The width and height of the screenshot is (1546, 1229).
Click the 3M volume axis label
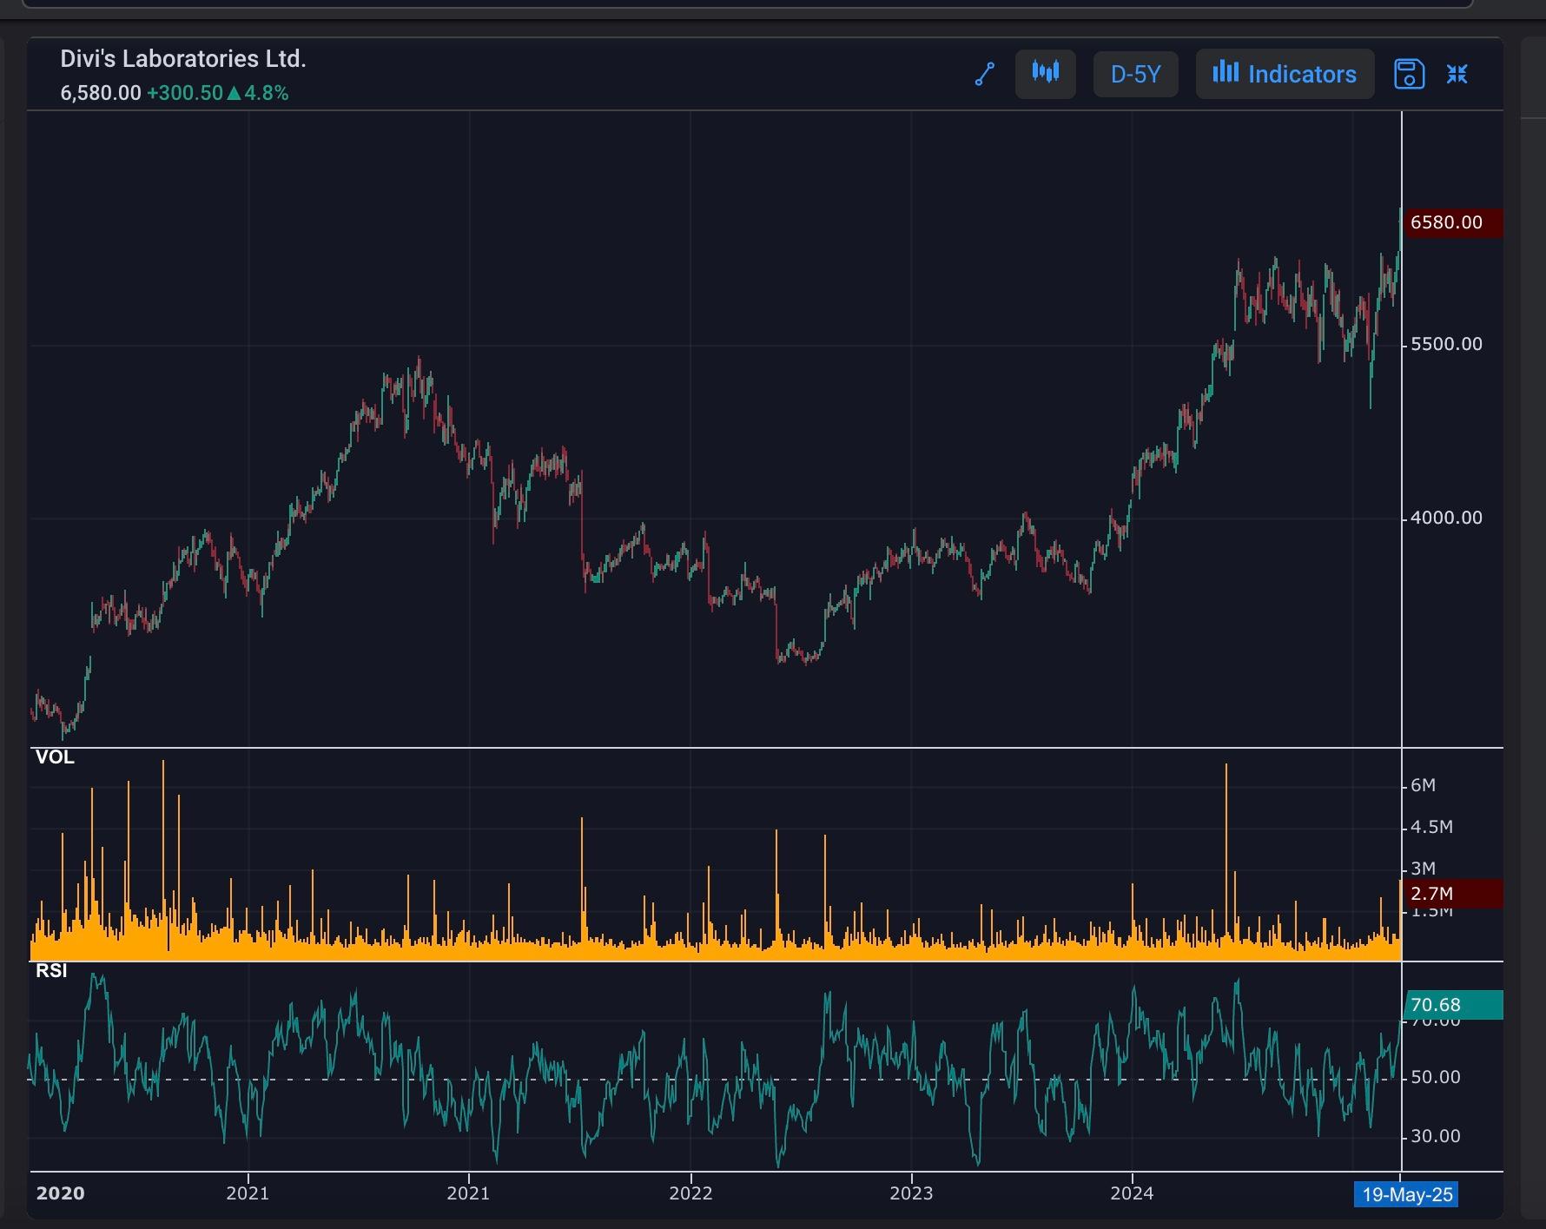tap(1423, 869)
